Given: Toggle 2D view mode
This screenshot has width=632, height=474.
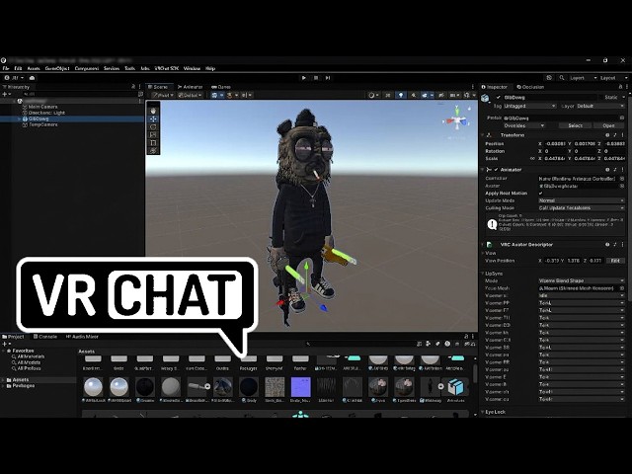Looking at the screenshot, I should pos(388,95).
